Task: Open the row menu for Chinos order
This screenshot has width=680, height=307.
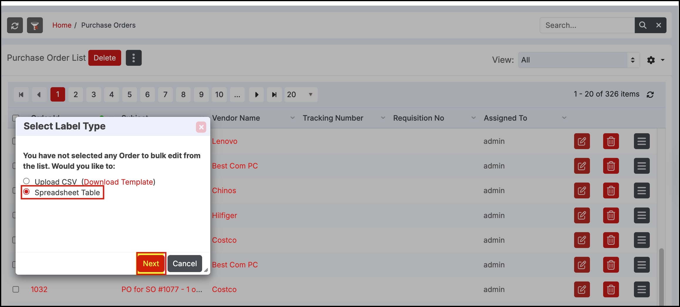Action: pos(642,190)
